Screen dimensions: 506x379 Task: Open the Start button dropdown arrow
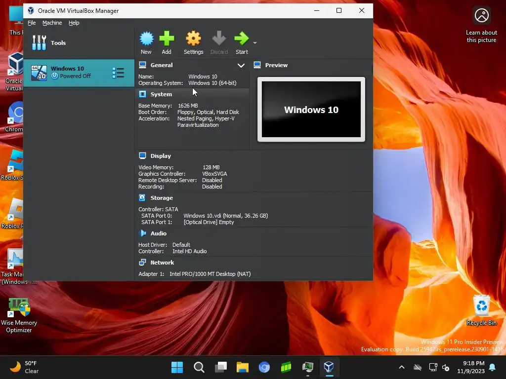tap(255, 42)
